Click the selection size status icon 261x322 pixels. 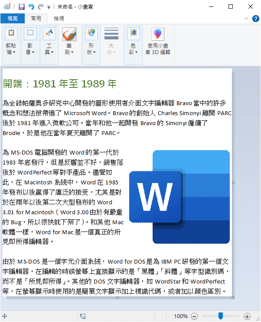click(x=83, y=316)
